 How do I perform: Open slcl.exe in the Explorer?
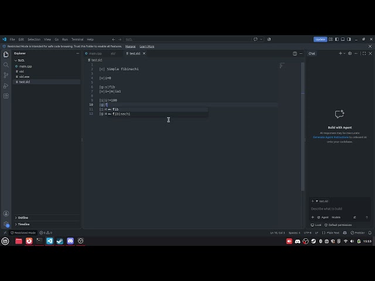point(47,77)
